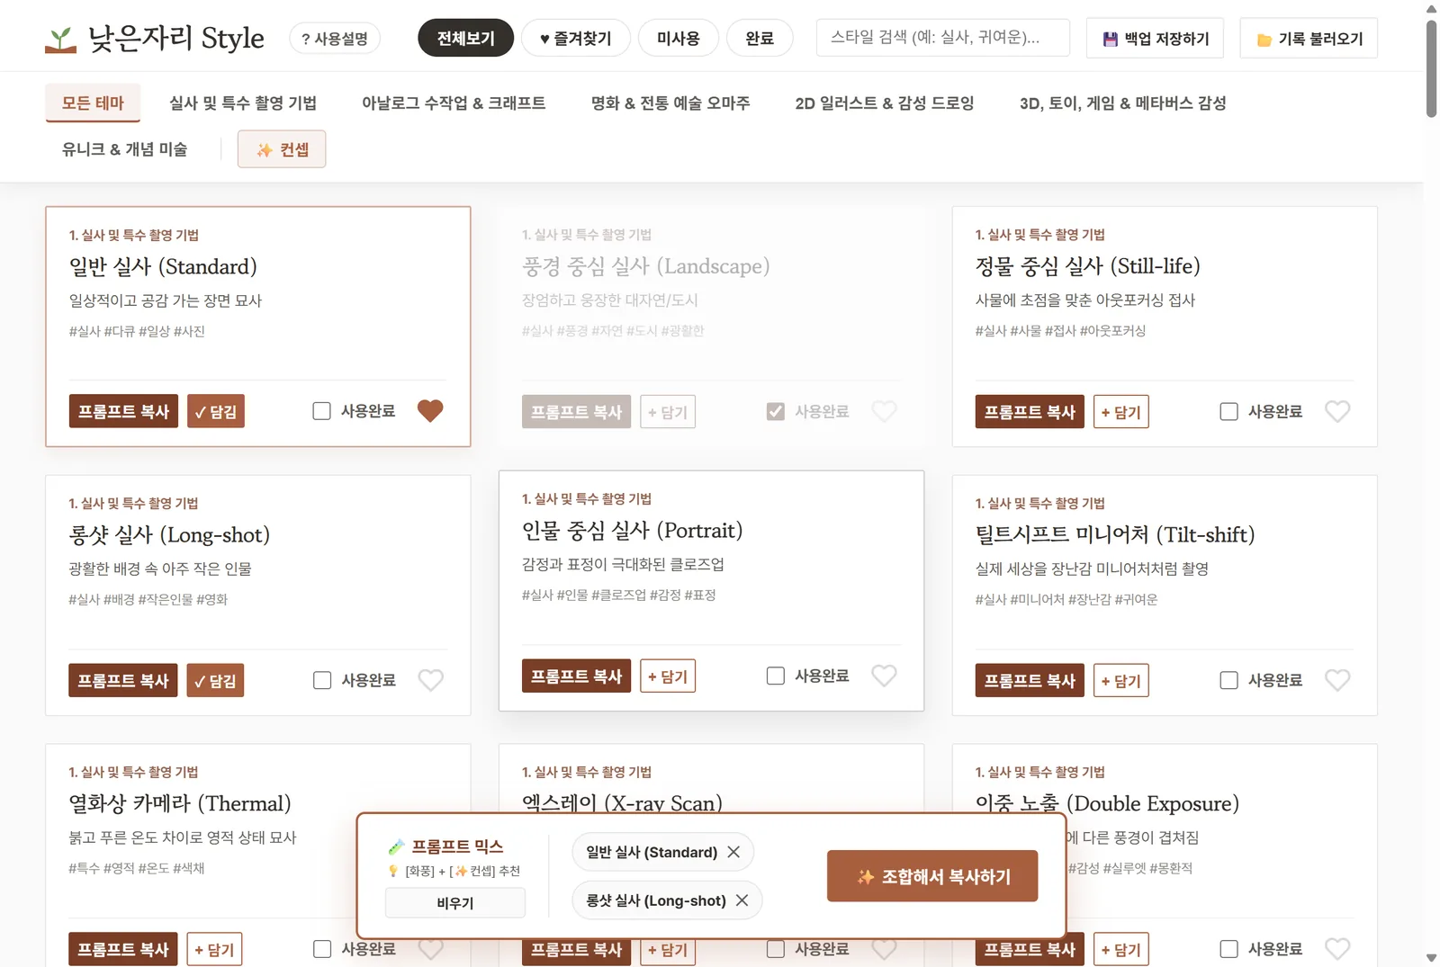Open 명화 & 전통 예술 오마주 tab
The image size is (1440, 967).
point(670,103)
